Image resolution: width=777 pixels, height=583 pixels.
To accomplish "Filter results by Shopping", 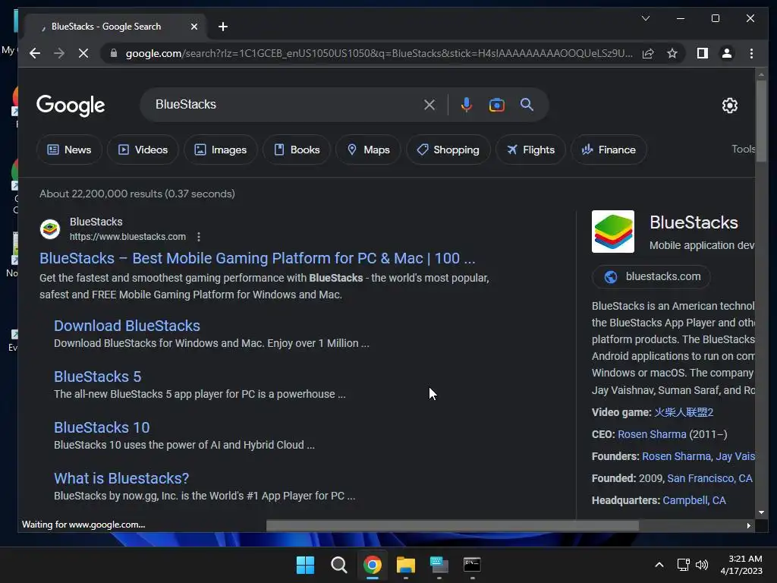I will (x=448, y=150).
